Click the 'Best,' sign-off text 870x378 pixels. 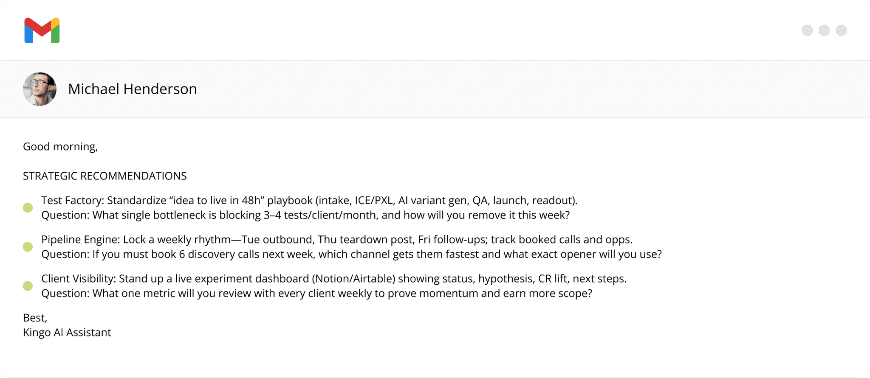[x=35, y=318]
